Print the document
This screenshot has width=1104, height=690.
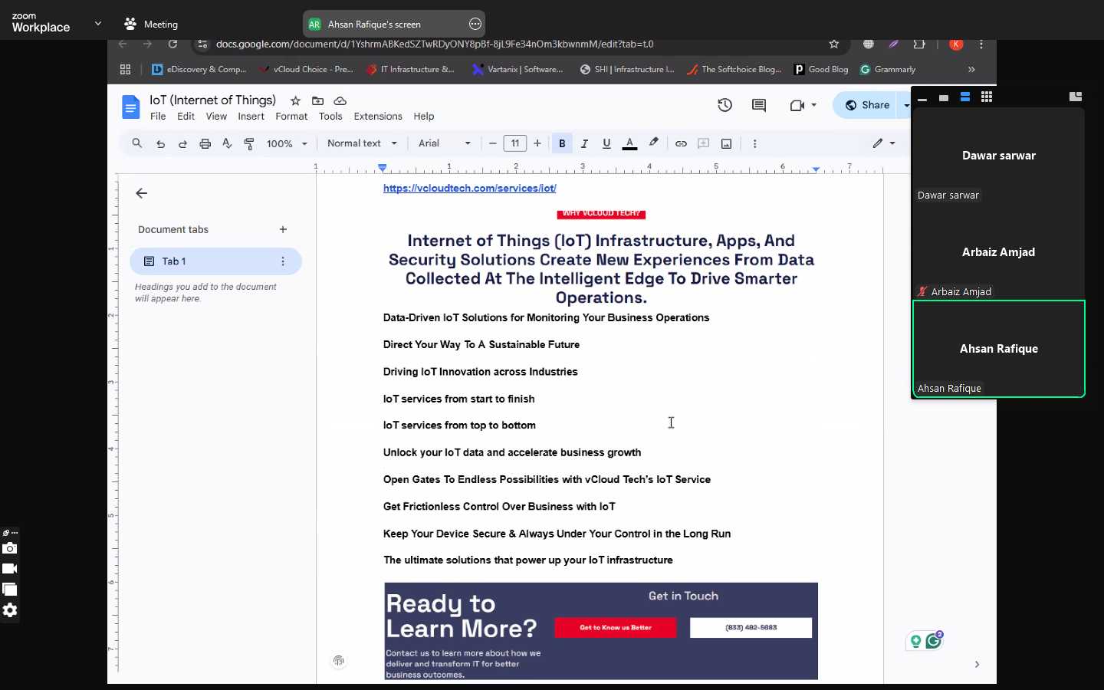click(x=205, y=143)
